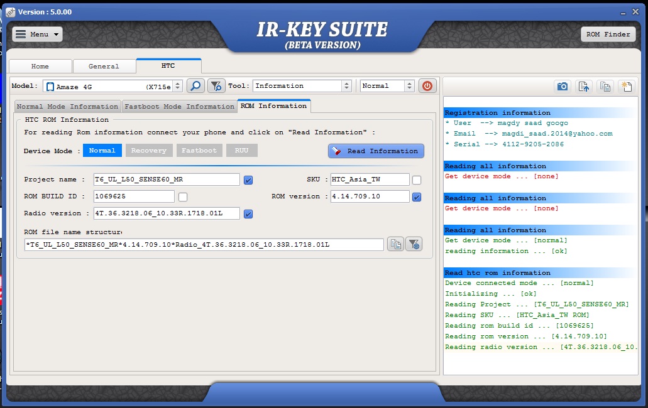This screenshot has width=648, height=408.
Task: Expand the Normal mode dropdown in toolbar
Action: pos(387,86)
